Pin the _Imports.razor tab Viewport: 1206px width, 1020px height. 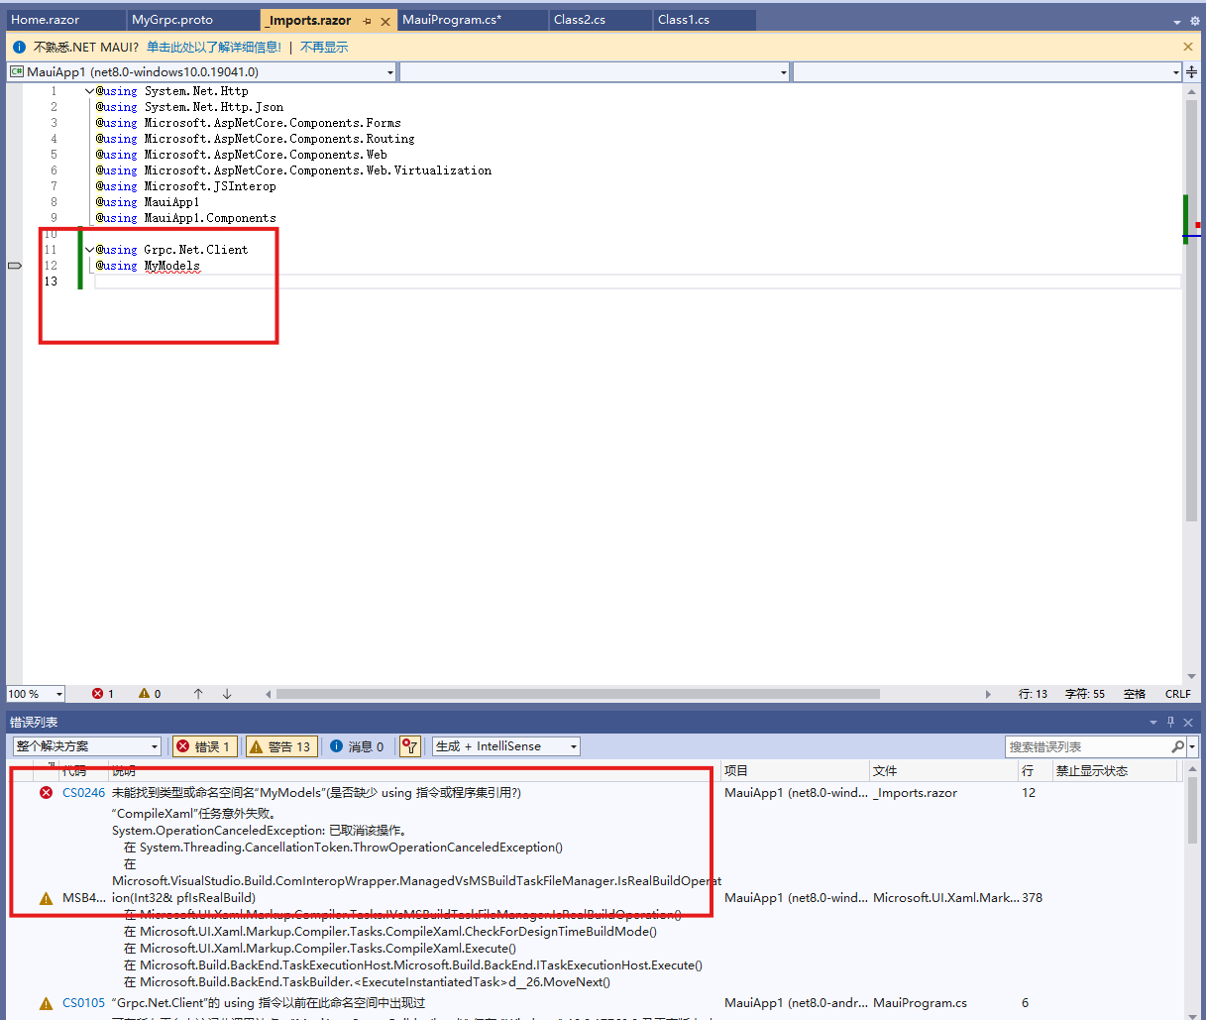[368, 21]
